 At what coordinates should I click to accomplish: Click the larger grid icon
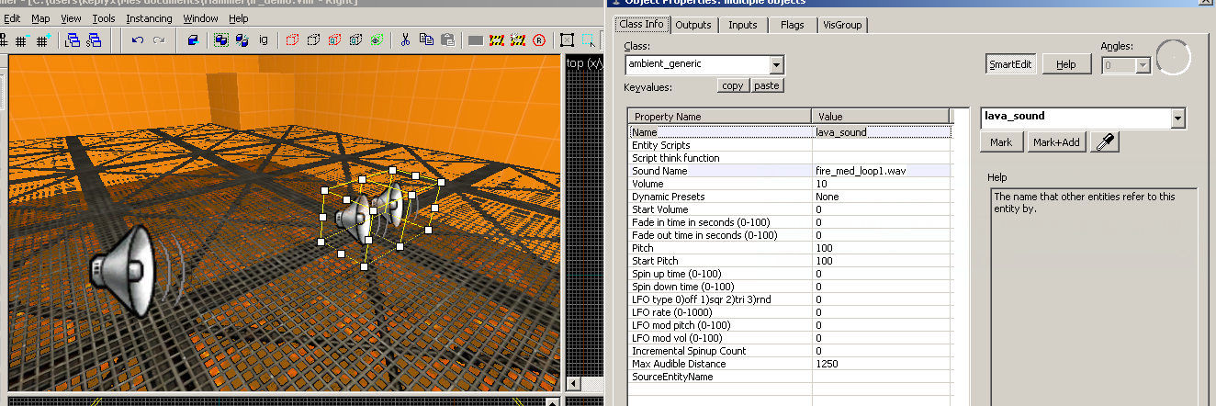pyautogui.click(x=42, y=39)
